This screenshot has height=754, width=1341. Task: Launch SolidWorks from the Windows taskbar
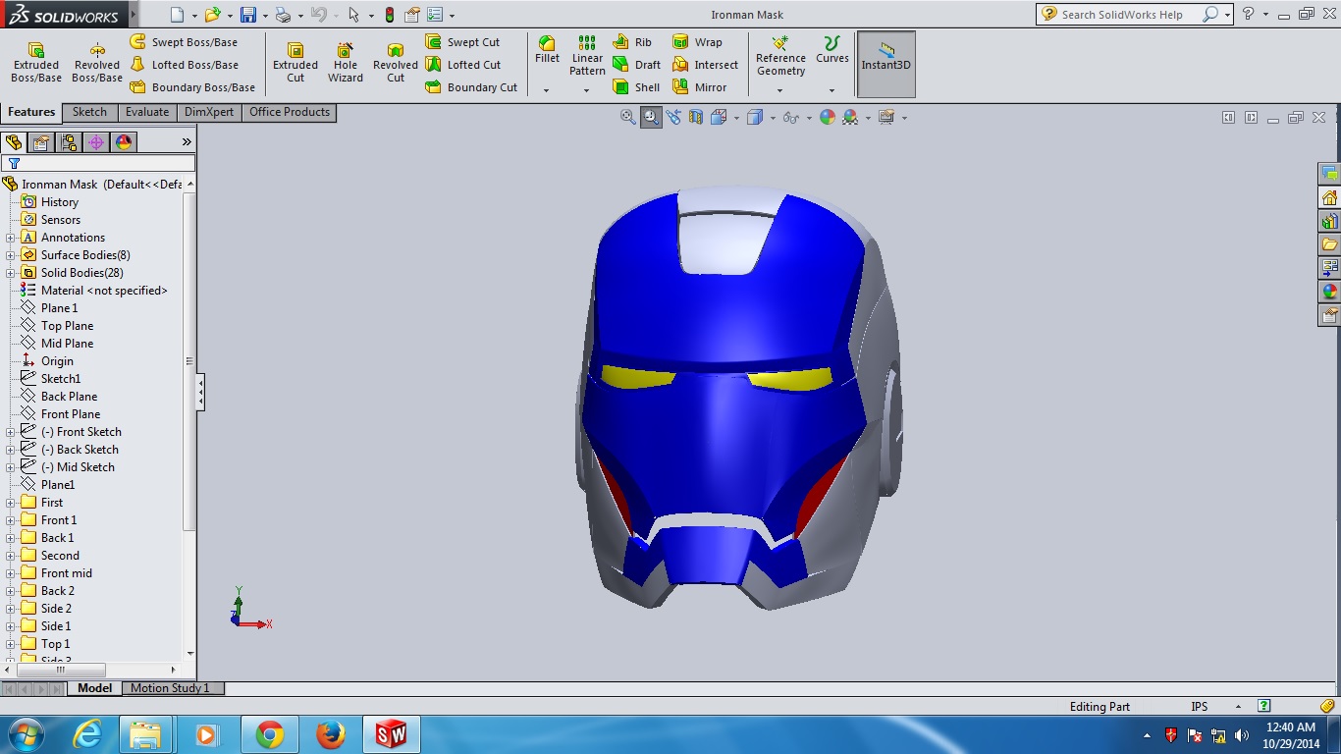point(391,734)
